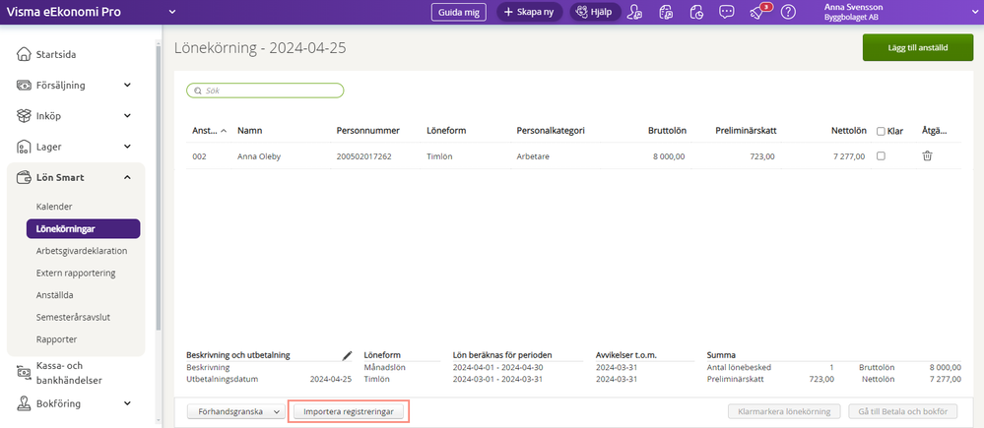This screenshot has height=428, width=984.
Task: Click the Inköp box icon in sidebar
Action: pos(25,116)
